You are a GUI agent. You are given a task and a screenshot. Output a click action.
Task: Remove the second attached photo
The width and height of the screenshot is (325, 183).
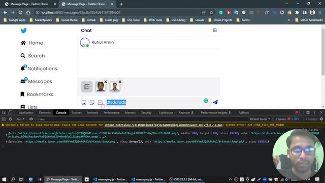click(x=120, y=82)
